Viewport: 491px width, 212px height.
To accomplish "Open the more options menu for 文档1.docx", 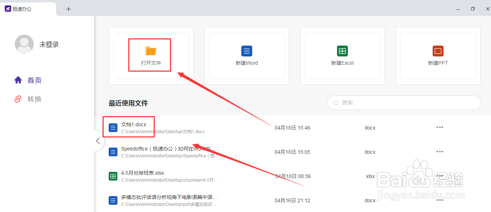I will point(440,127).
